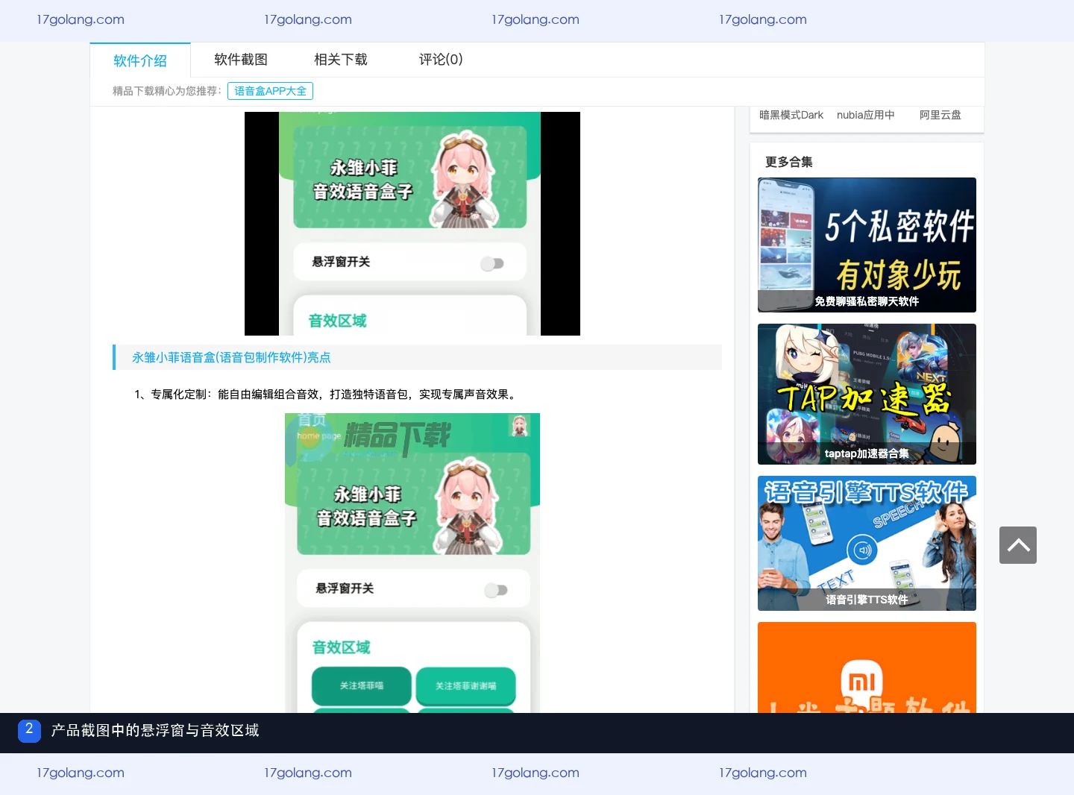
Task: Open the 免费聊骚私密聊天软件 collection thumbnail
Action: pos(867,245)
